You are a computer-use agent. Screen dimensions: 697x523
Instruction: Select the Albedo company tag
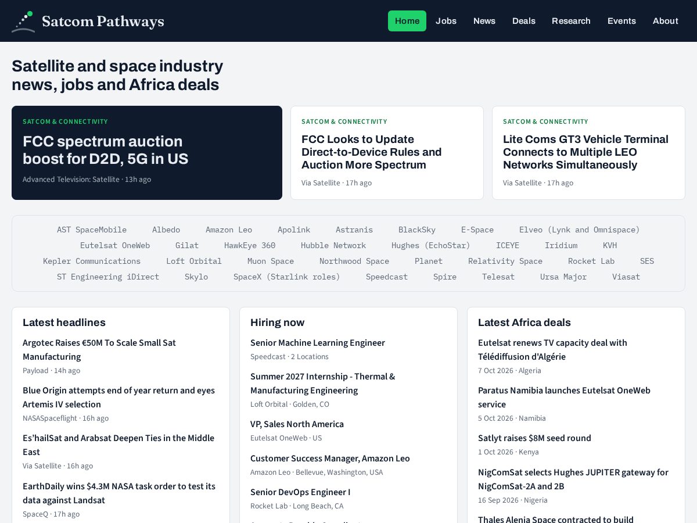coord(166,230)
